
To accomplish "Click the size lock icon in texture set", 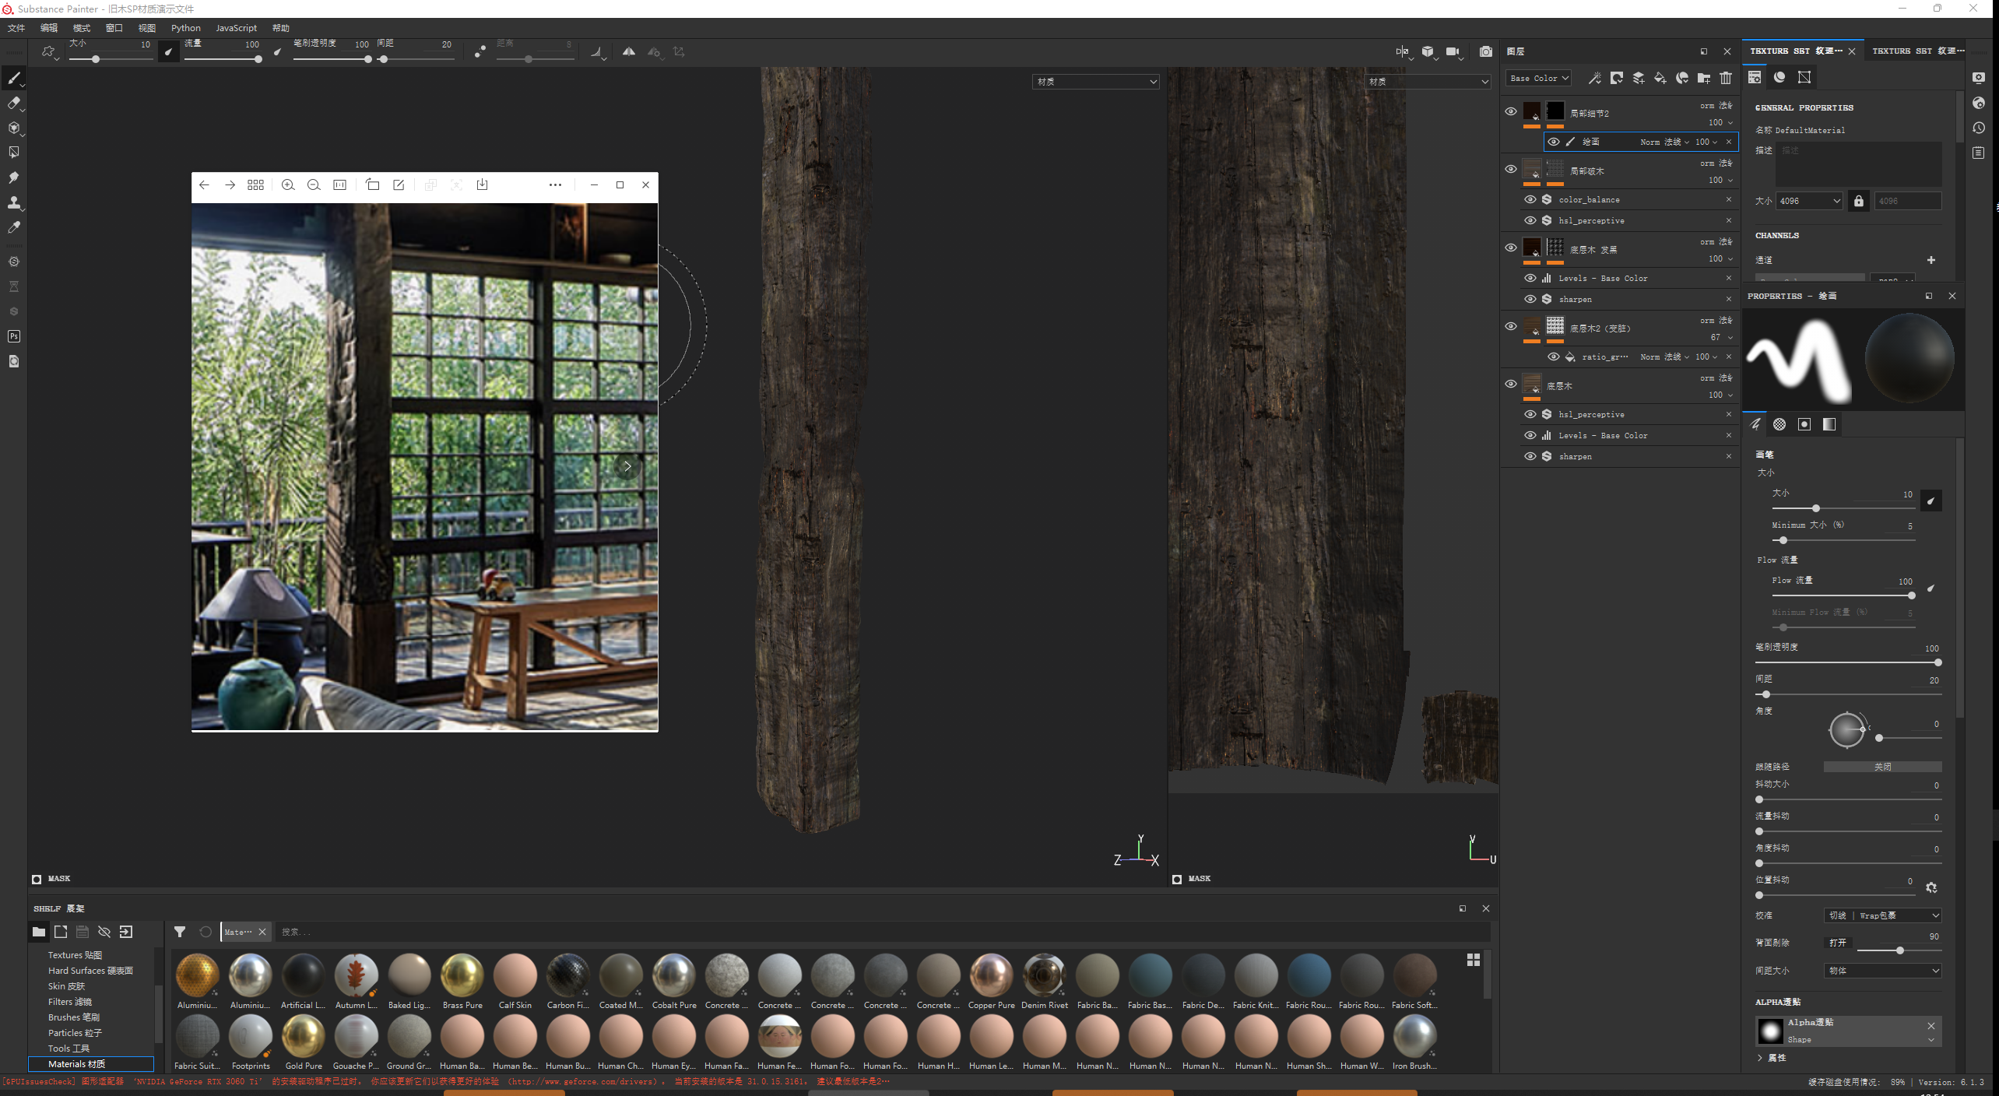I will click(1858, 201).
